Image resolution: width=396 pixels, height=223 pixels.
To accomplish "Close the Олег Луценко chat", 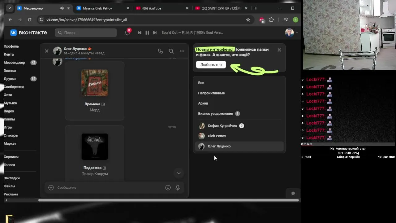I will coord(47,51).
